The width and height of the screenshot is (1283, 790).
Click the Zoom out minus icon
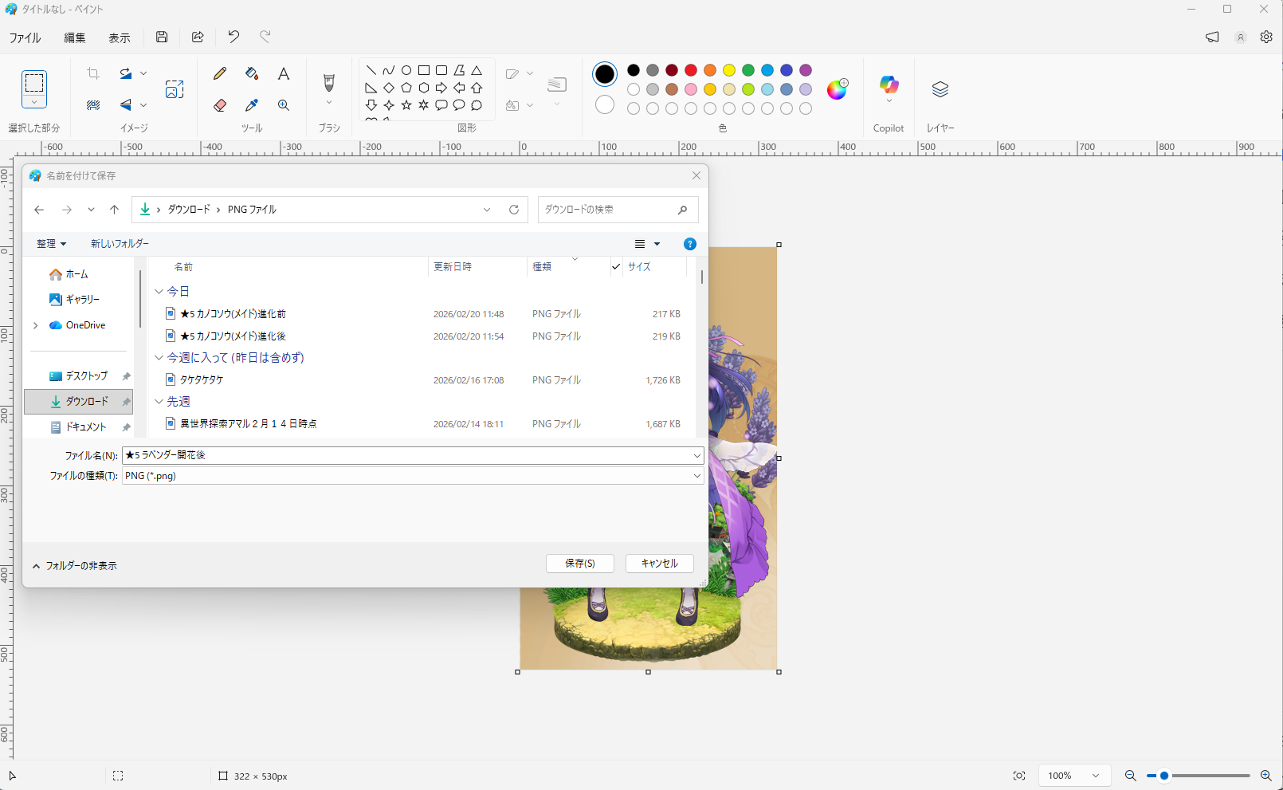coord(1130,776)
